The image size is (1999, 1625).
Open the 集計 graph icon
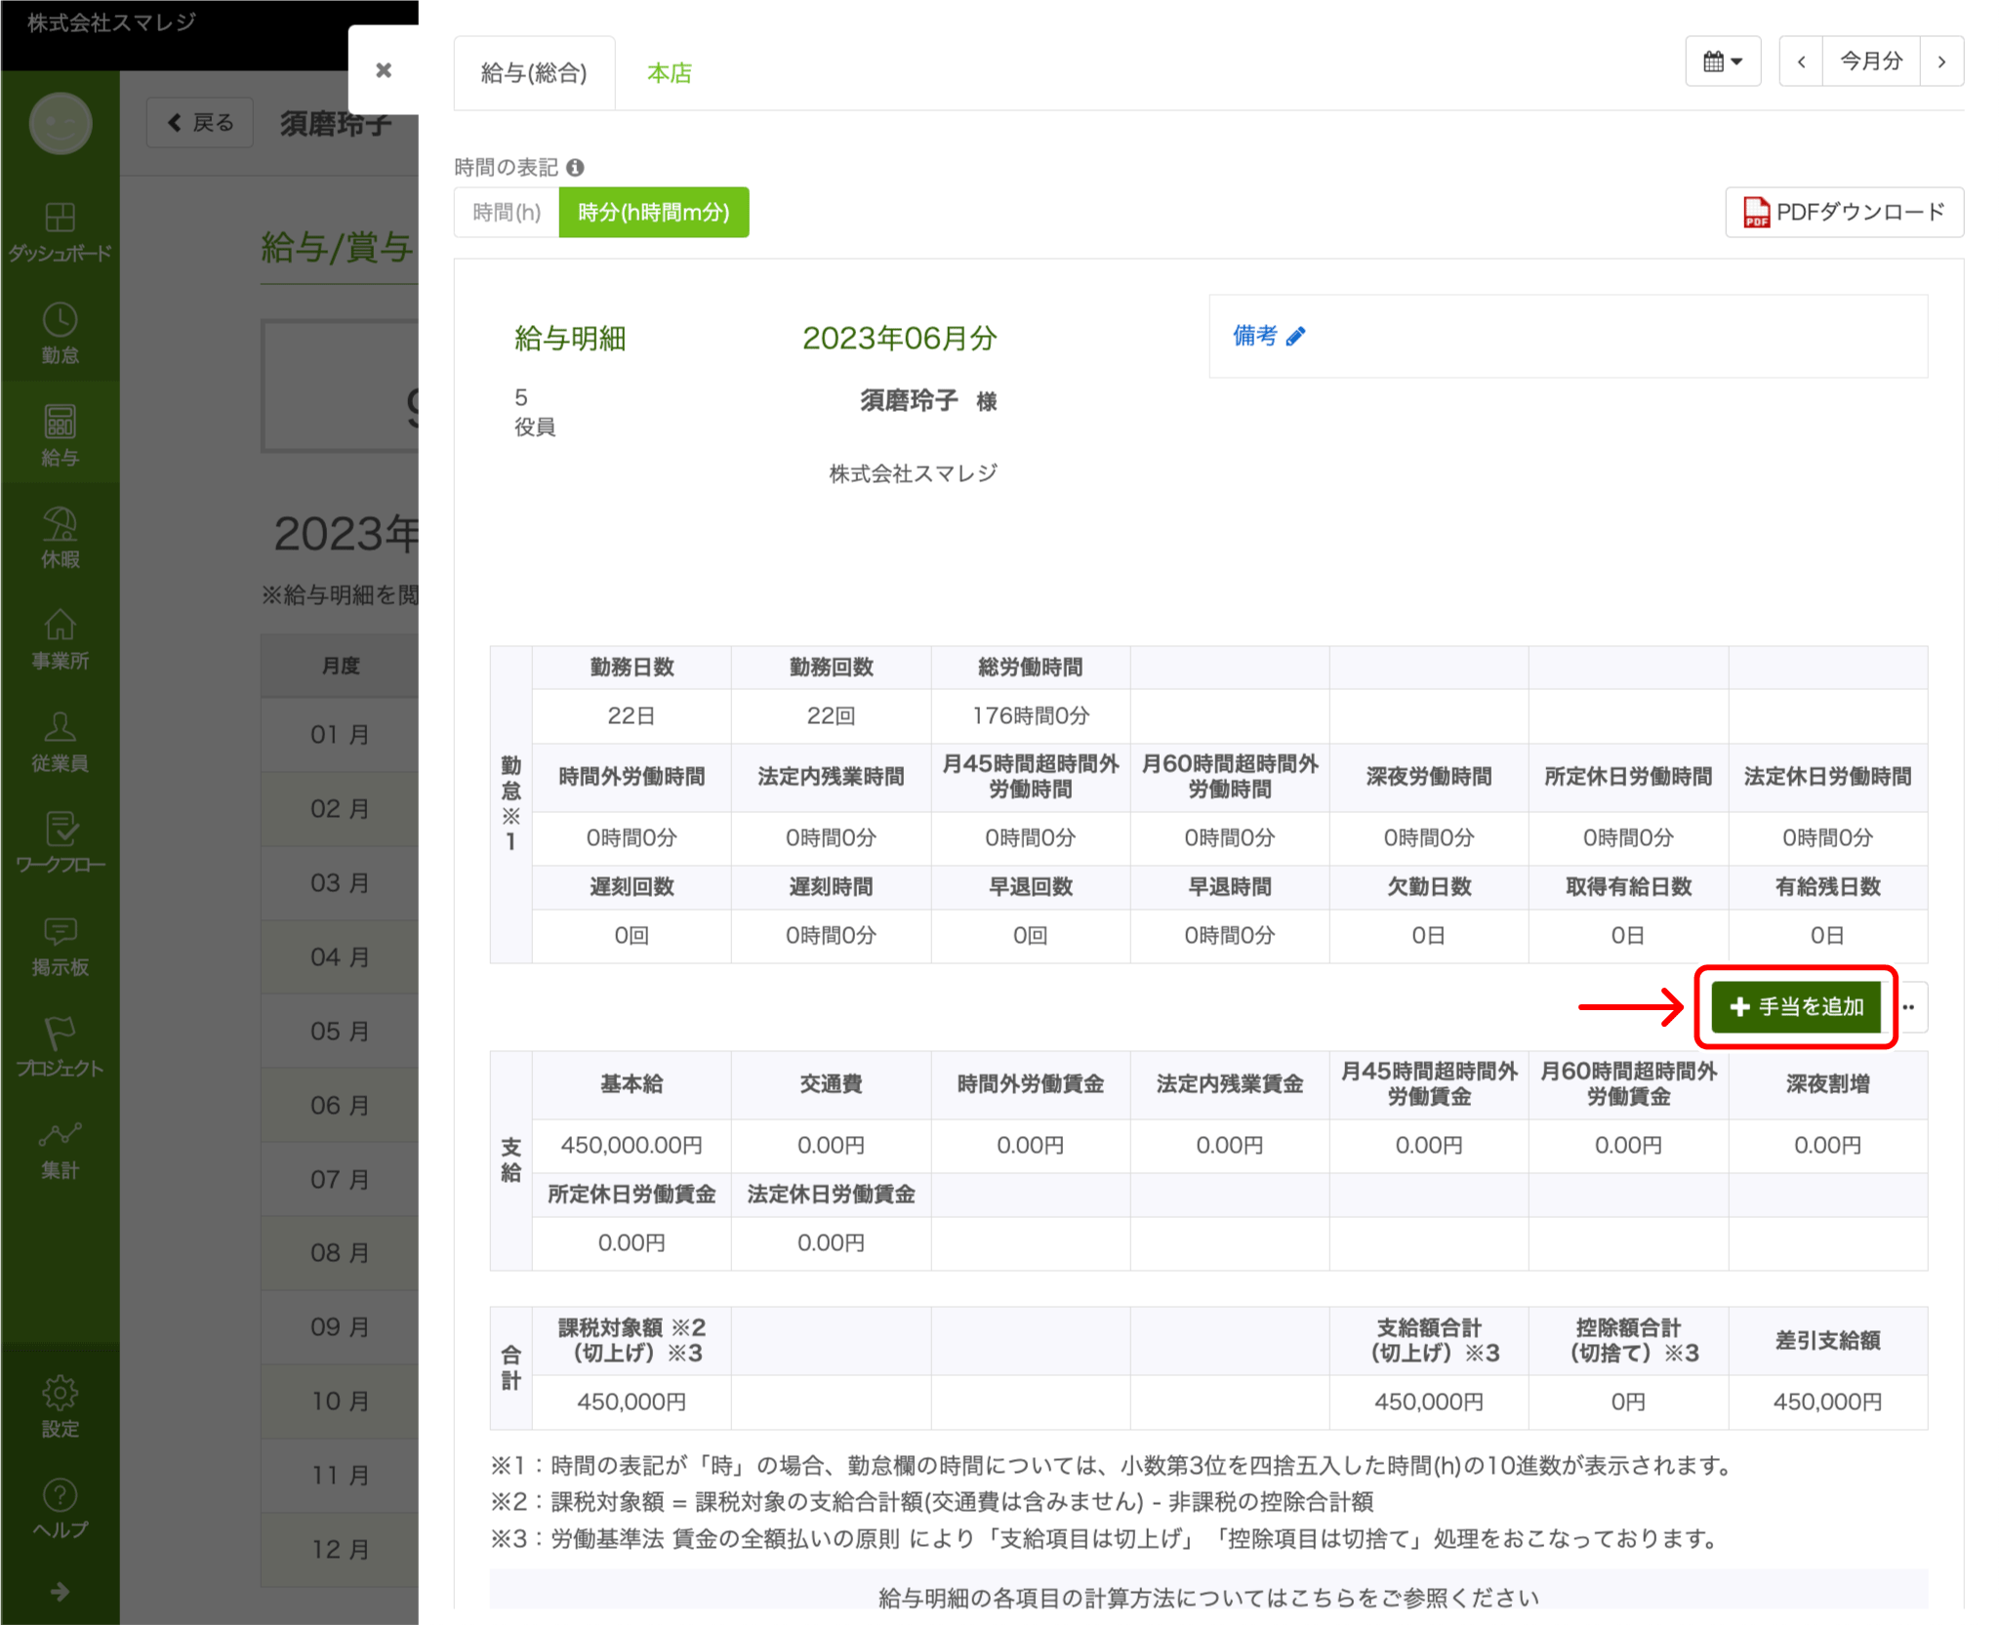[x=60, y=1150]
